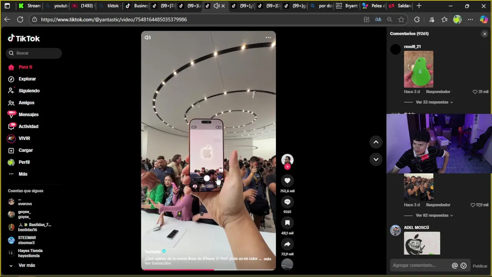Screen dimensions: 492x277
Task: Click the TikTok logo
Action: coord(24,38)
